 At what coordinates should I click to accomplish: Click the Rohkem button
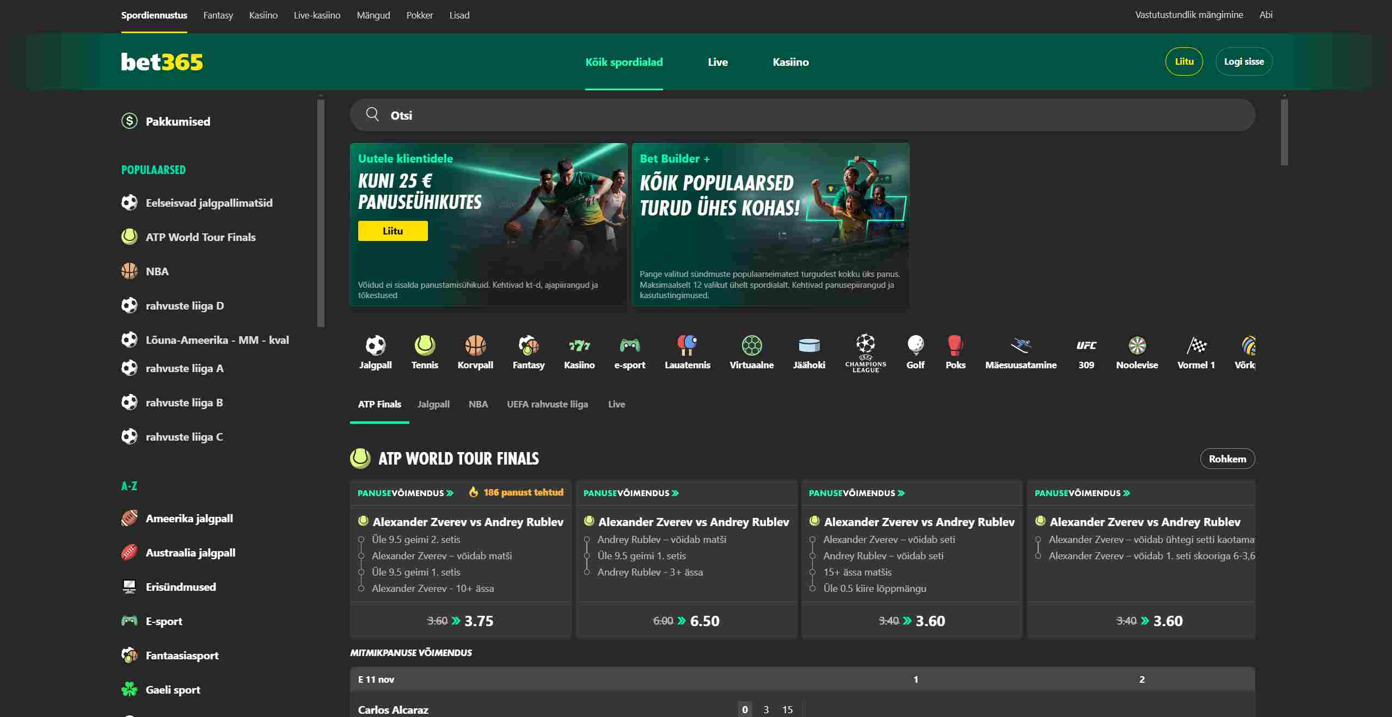click(1228, 459)
